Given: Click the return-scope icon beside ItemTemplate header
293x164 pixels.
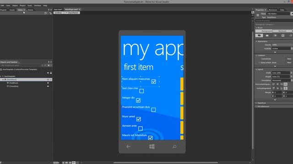Looking at the screenshot, I should click(x=1, y=69).
